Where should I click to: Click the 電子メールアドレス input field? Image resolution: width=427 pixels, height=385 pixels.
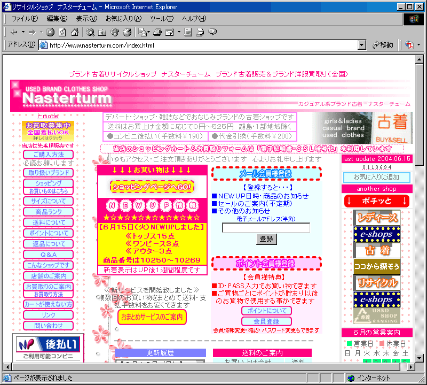click(266, 228)
